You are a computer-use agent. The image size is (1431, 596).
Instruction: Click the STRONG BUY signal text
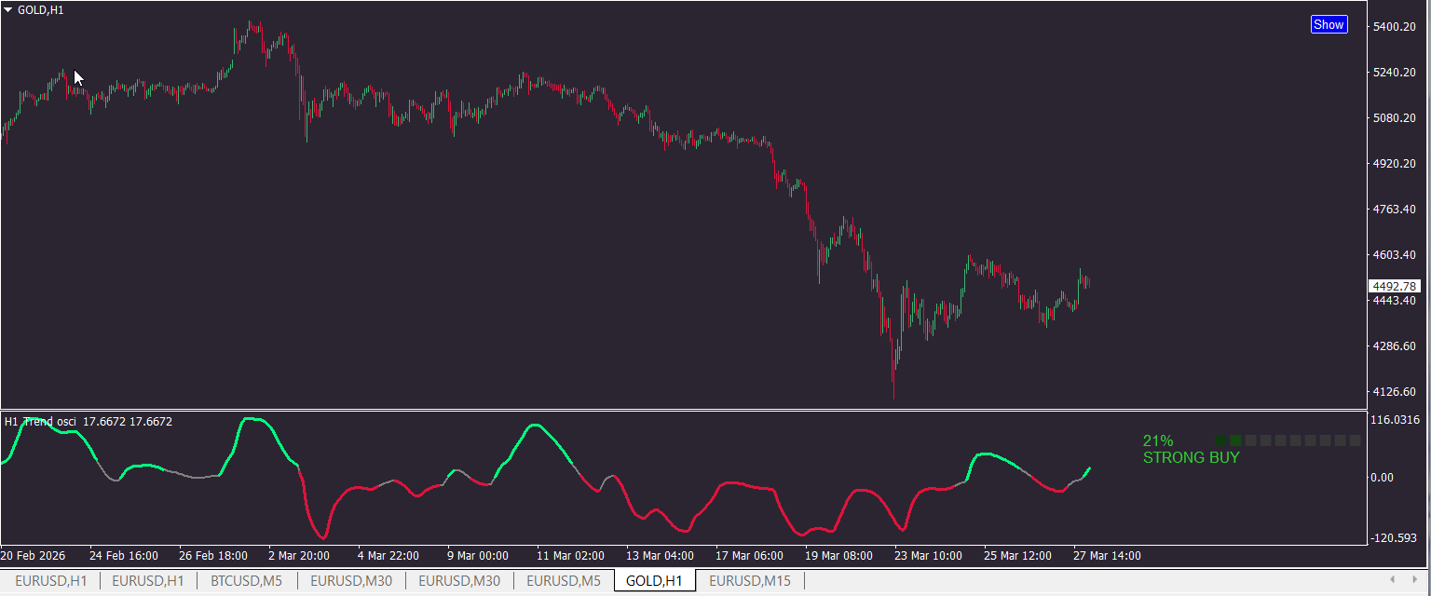tap(1191, 457)
